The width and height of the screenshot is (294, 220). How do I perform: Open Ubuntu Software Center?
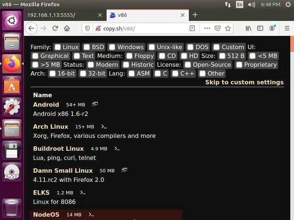tap(12, 85)
